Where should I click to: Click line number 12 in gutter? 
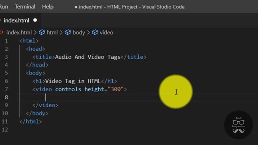click(5, 130)
